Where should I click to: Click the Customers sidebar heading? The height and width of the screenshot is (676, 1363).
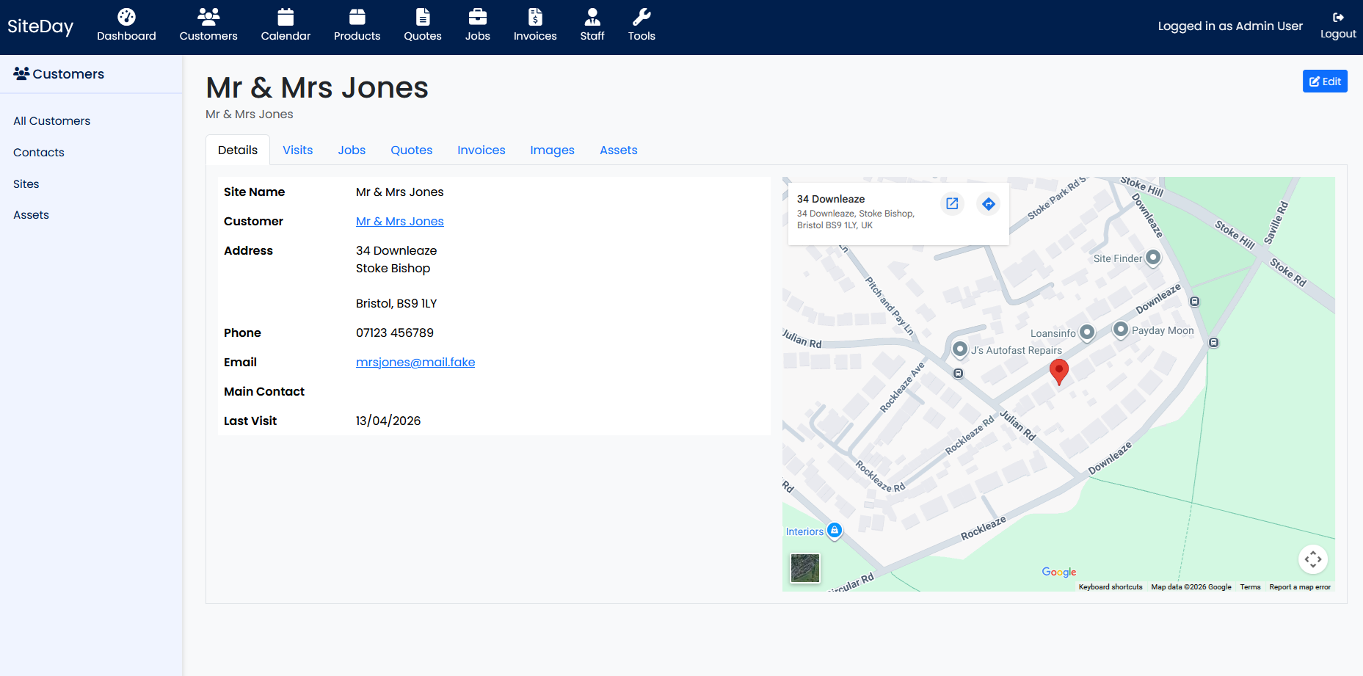click(59, 74)
